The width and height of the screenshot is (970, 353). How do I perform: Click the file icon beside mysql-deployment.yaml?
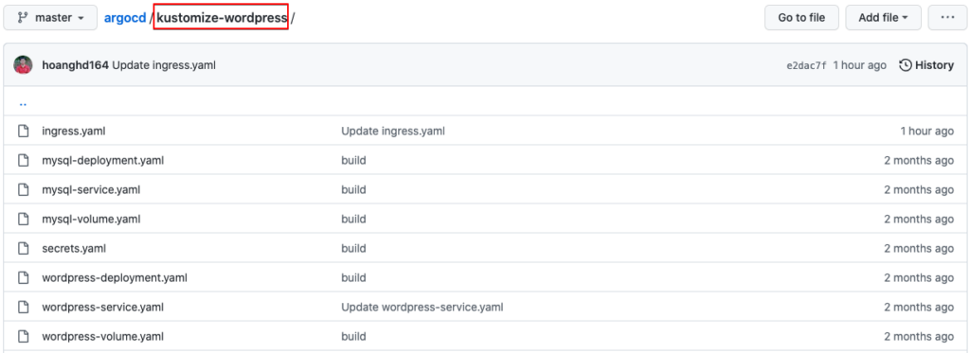point(24,161)
